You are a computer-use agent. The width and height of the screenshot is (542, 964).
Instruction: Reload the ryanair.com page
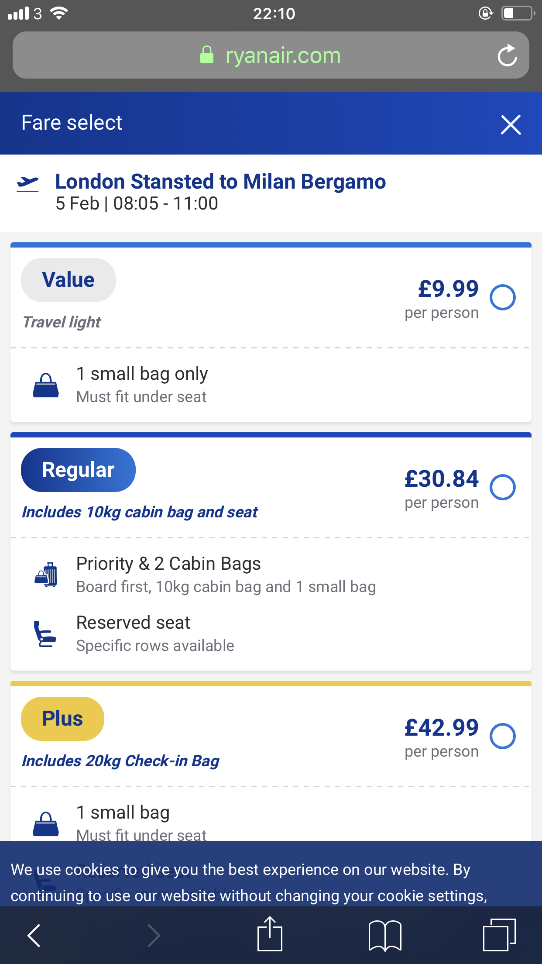(507, 55)
